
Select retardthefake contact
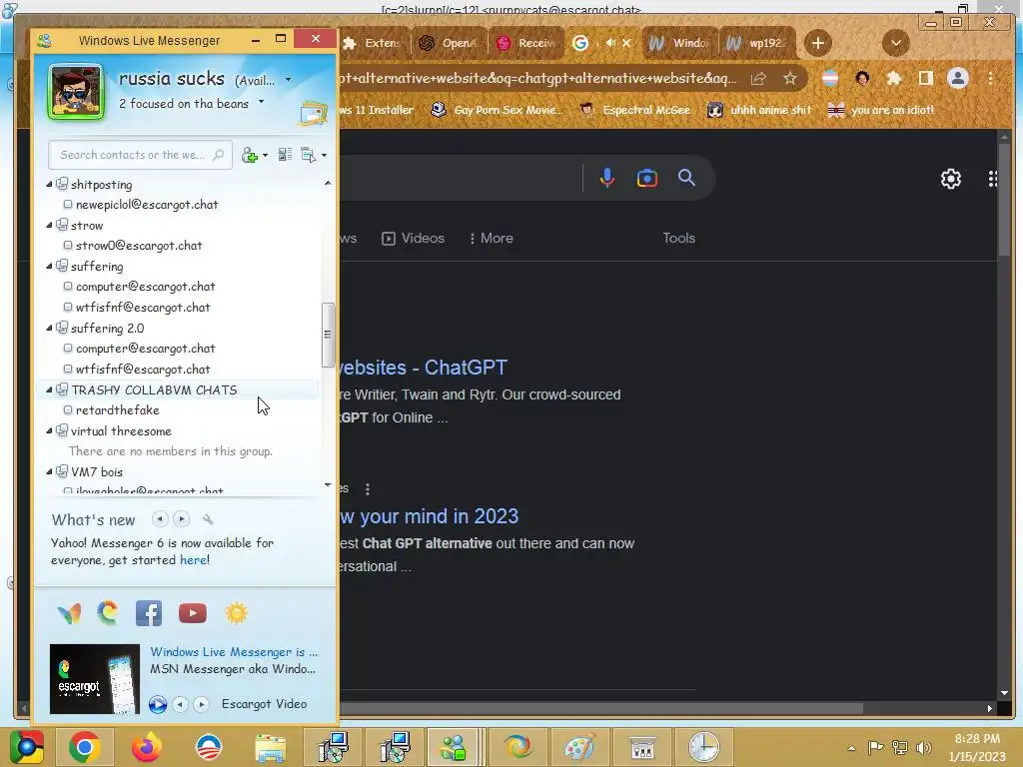(x=118, y=410)
